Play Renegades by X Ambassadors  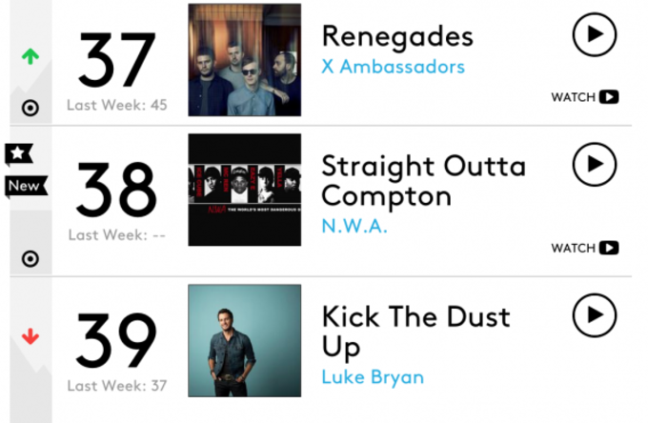pyautogui.click(x=595, y=34)
